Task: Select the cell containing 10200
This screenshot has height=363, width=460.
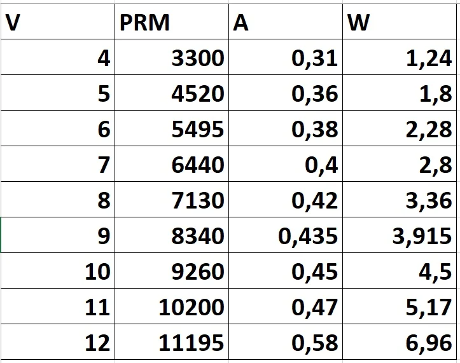Action: (172, 306)
